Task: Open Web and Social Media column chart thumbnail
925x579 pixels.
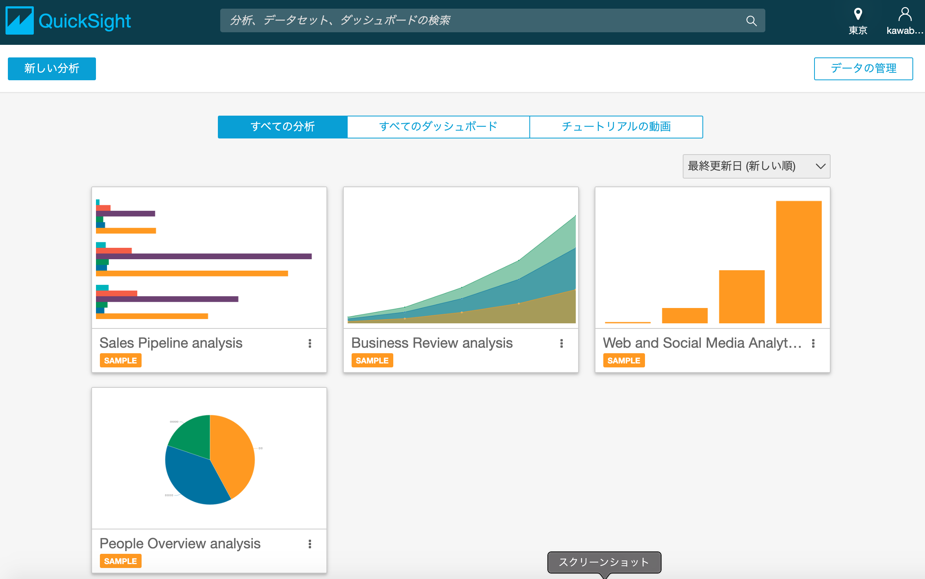Action: [x=713, y=258]
